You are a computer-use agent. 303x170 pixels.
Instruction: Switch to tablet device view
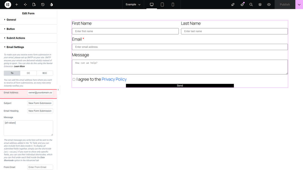(162, 5)
